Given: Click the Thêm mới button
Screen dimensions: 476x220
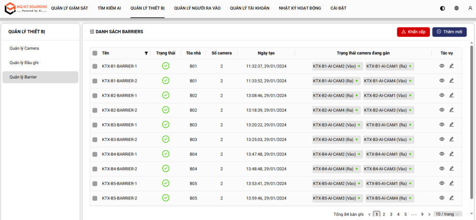Looking at the screenshot, I should tap(449, 32).
